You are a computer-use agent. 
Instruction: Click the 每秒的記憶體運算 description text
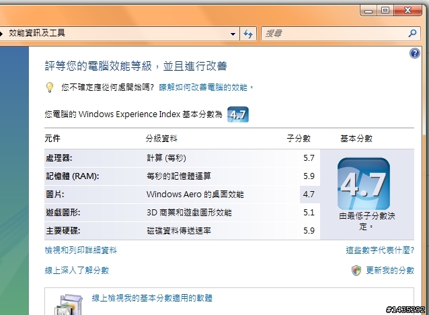(x=179, y=176)
